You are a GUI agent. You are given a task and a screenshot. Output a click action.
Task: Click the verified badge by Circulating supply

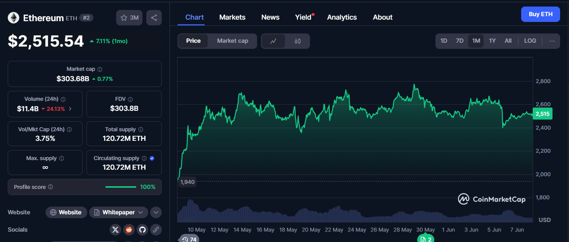click(152, 159)
